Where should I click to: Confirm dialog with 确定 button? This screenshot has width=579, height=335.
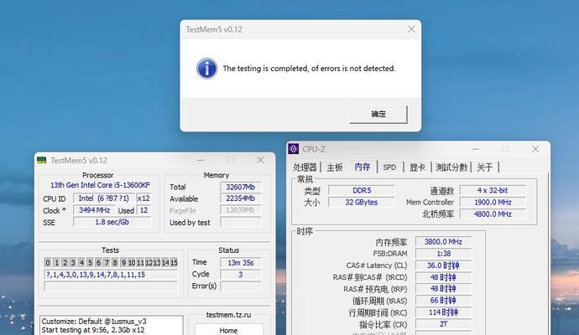378,114
